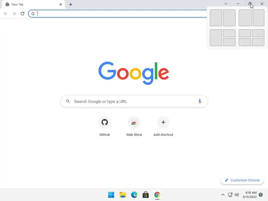Viewport: 268px width, 201px height.
Task: Snap window to wide left of uneven split
Action: point(245,18)
